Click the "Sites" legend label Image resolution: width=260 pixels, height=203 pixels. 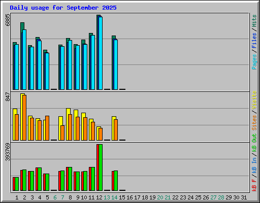pos(254,123)
